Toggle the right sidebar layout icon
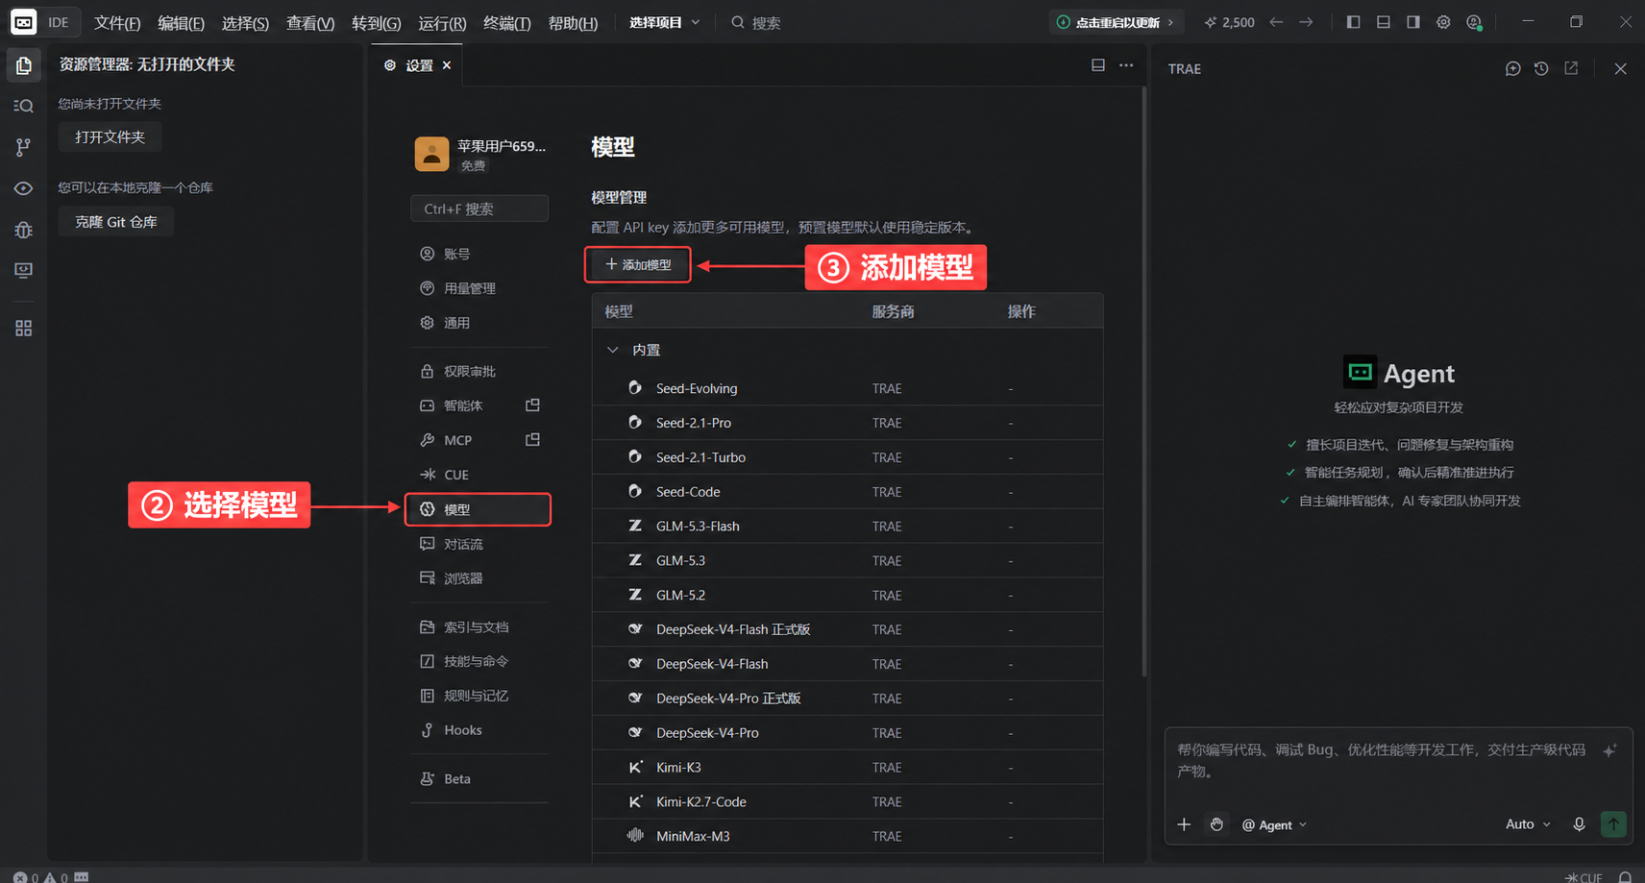Image resolution: width=1645 pixels, height=883 pixels. click(x=1412, y=22)
